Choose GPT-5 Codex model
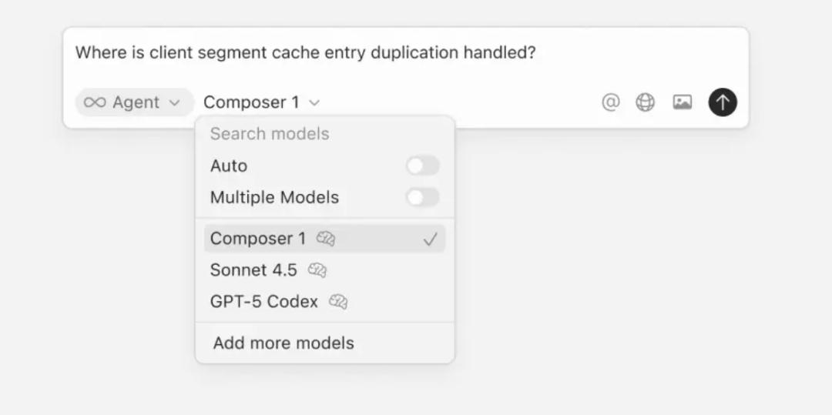 (x=263, y=302)
